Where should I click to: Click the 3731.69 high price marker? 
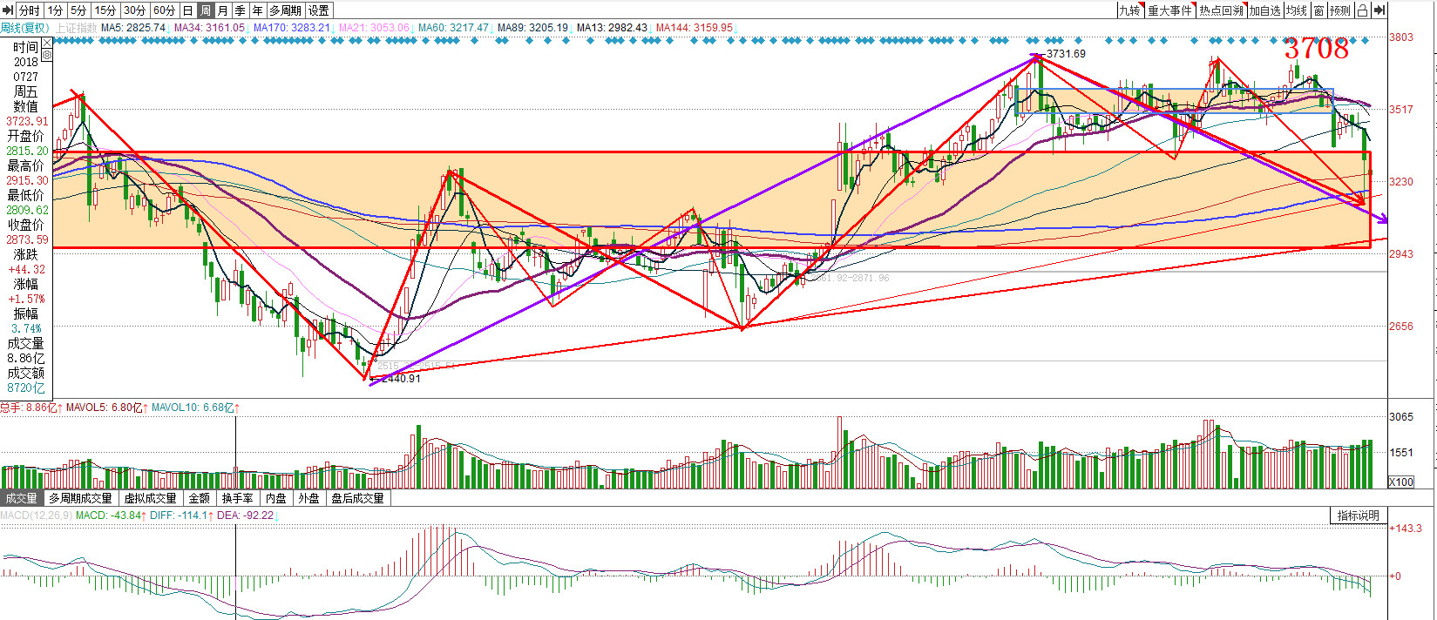pyautogui.click(x=1066, y=54)
